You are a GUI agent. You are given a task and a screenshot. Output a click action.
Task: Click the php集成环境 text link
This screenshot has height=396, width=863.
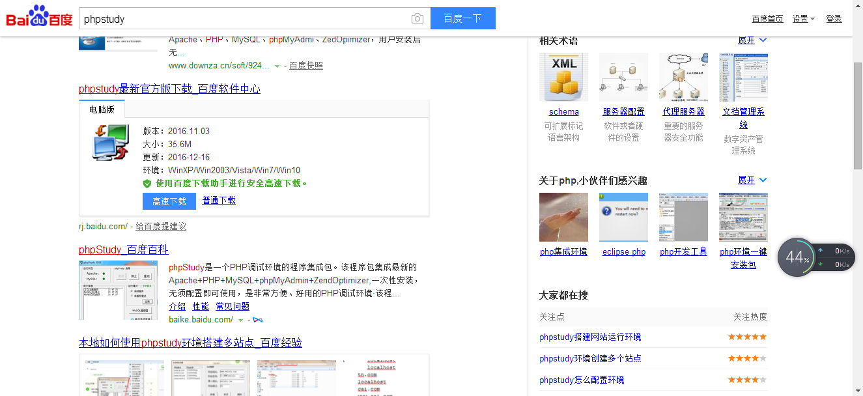pyautogui.click(x=563, y=252)
